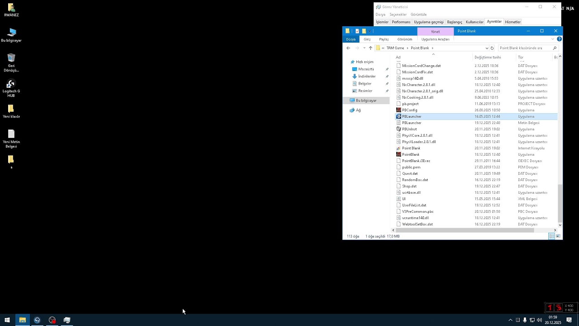Screen dimensions: 579x326
Task: Click the volume icon in system tray
Action: (539, 320)
